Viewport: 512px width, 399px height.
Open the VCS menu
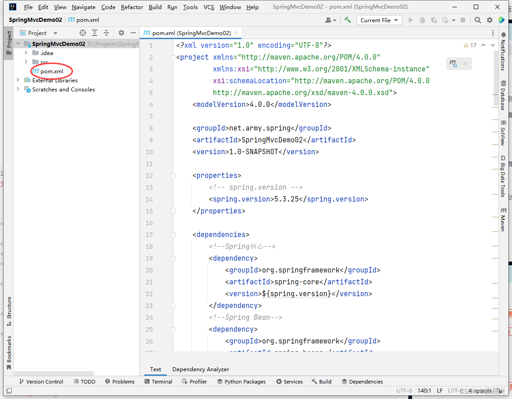(x=209, y=7)
